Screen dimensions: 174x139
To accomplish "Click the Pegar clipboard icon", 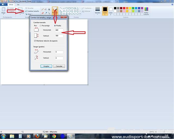I will pyautogui.click(x=3, y=10).
